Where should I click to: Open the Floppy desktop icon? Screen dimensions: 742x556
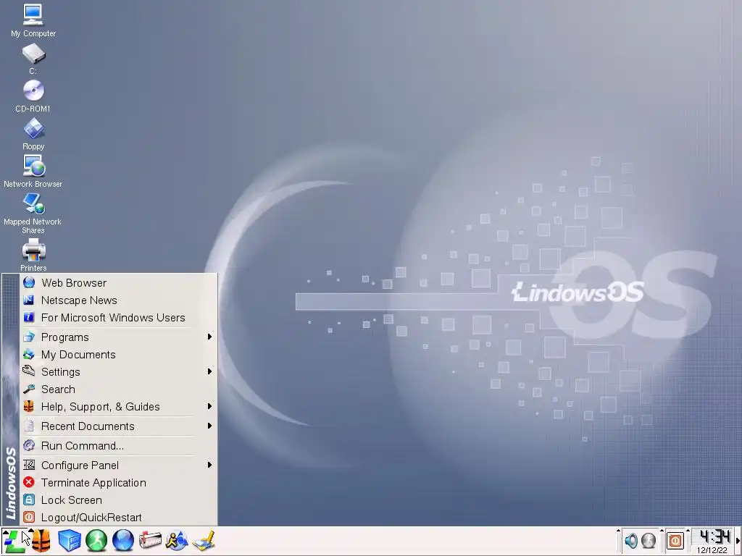click(x=33, y=134)
